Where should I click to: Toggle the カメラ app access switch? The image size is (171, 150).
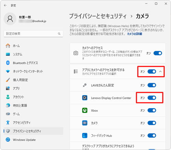click(x=152, y=123)
